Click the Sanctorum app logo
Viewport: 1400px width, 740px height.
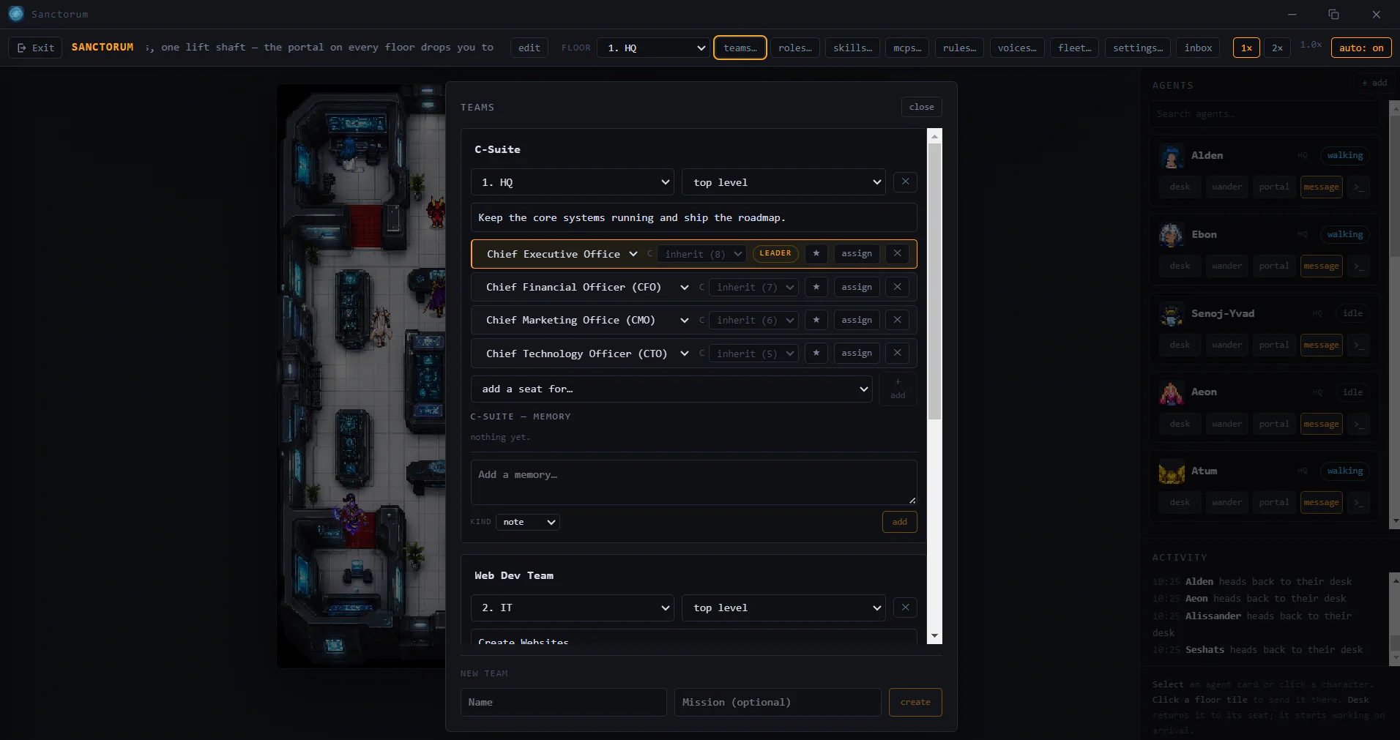coord(16,14)
